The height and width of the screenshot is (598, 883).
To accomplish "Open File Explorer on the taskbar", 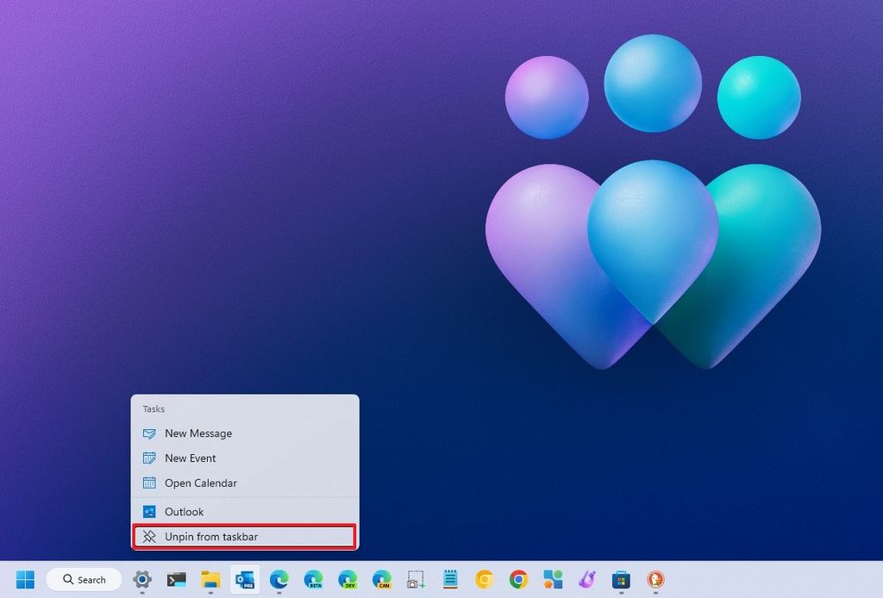I will (210, 580).
